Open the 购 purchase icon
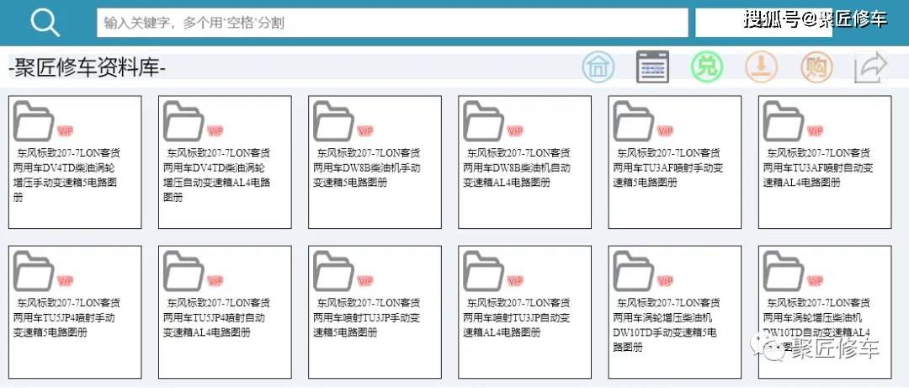The image size is (909, 388). [815, 66]
